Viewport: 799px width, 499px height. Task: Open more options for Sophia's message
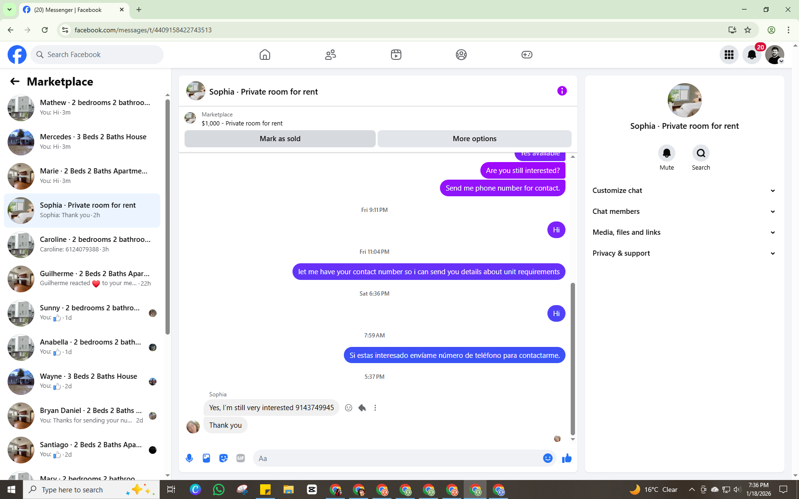click(375, 408)
